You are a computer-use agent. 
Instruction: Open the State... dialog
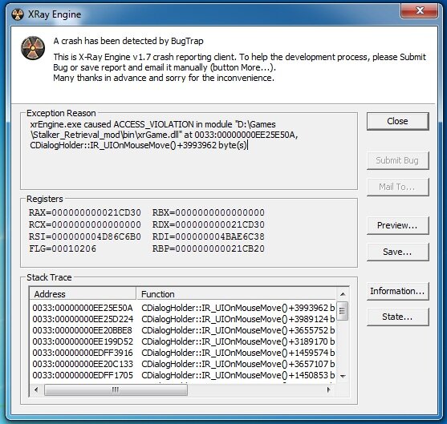pos(398,317)
